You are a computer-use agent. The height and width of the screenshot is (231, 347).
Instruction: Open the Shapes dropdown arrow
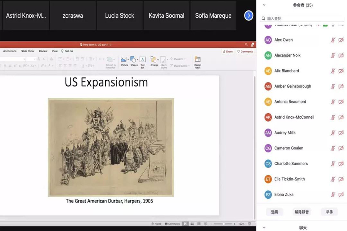pos(137,59)
